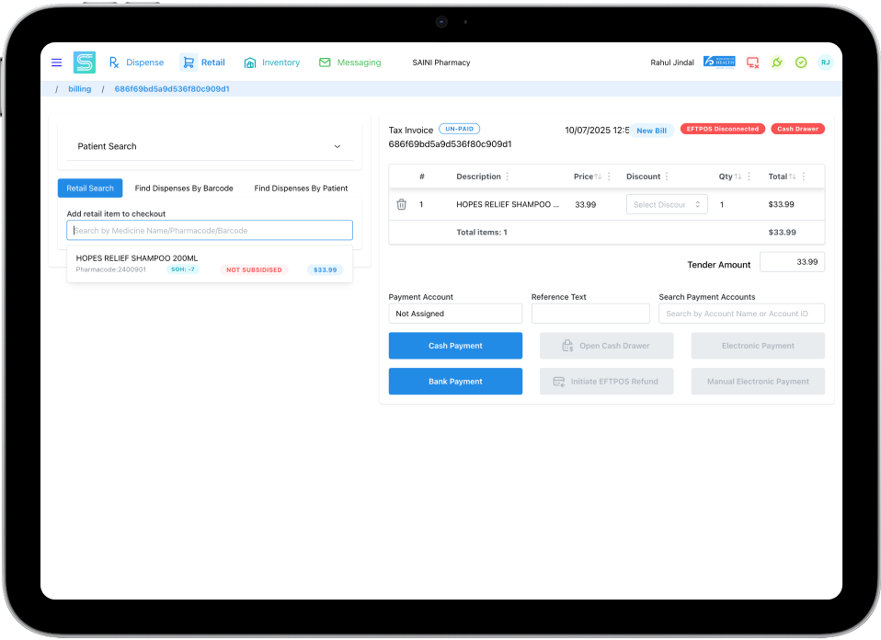
Task: Delete the Hopes Relief Shampoo line item
Action: [401, 204]
